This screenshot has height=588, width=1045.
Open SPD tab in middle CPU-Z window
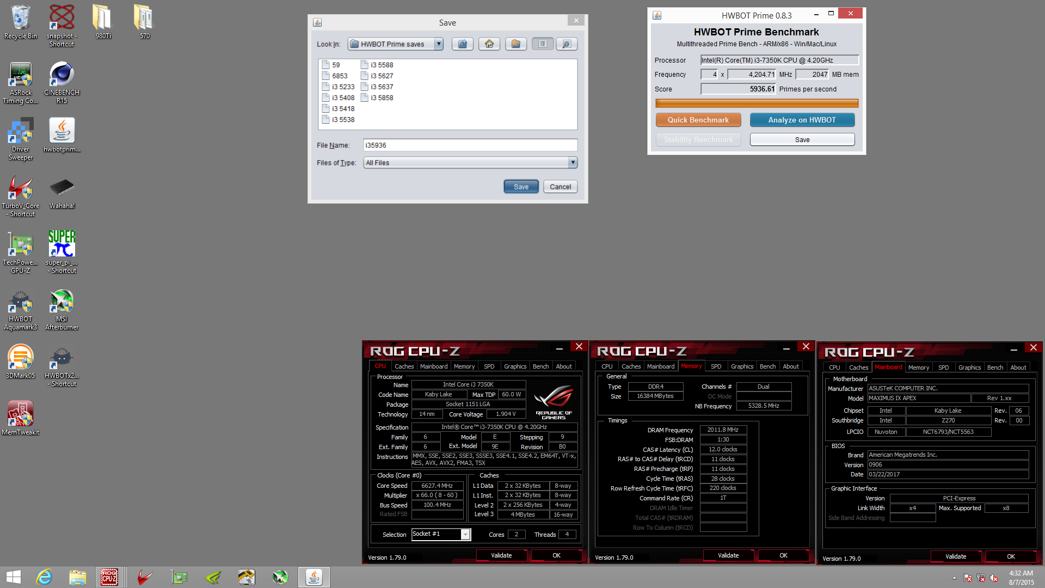pyautogui.click(x=716, y=366)
